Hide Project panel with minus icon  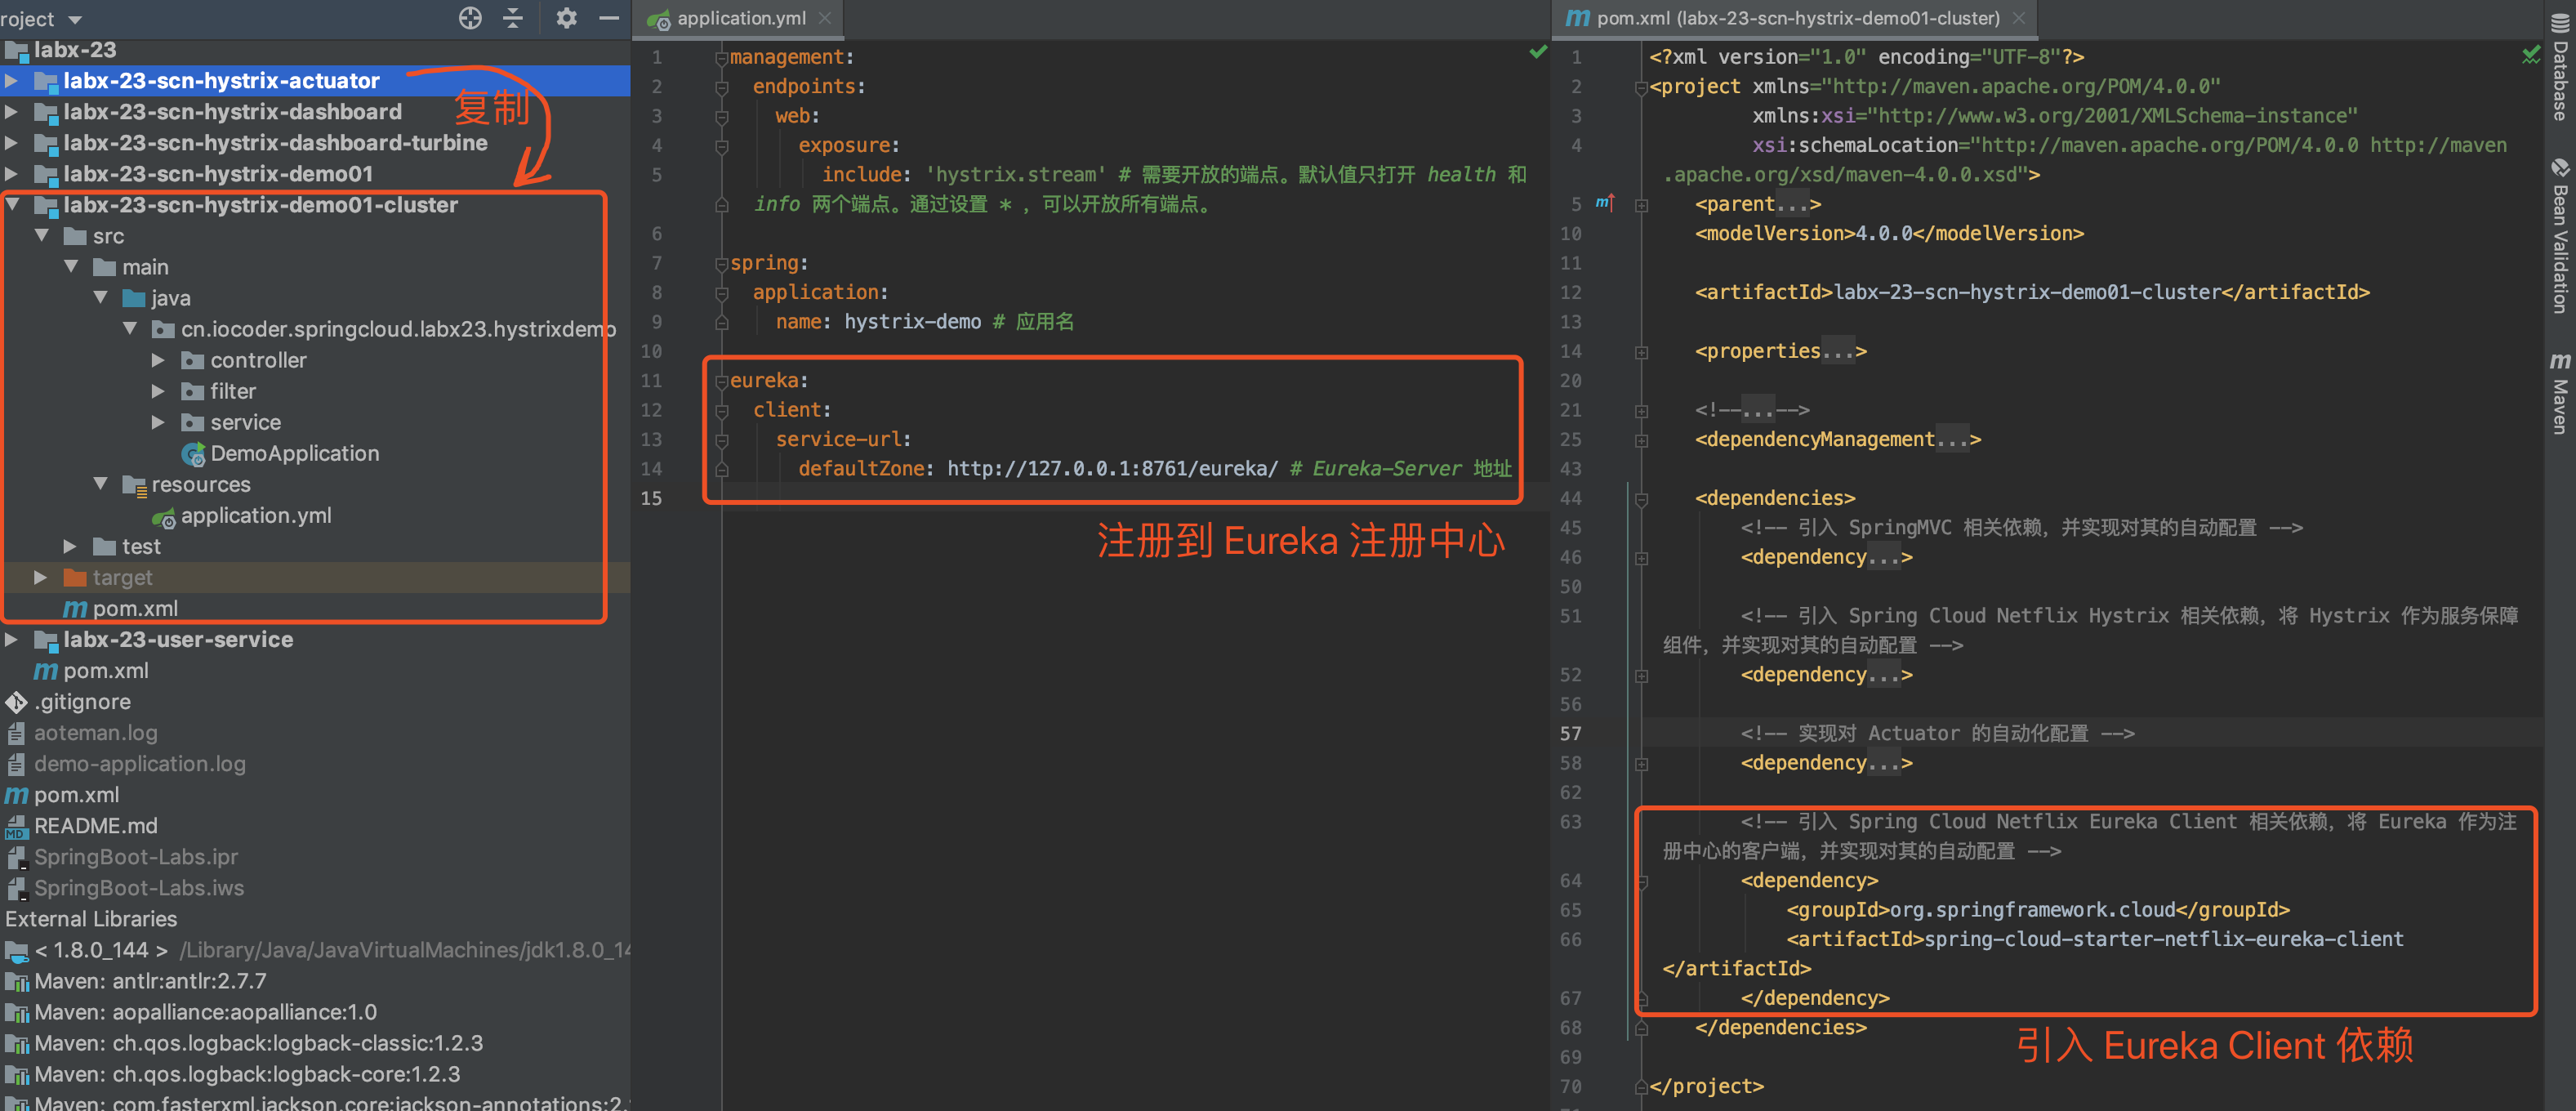(608, 18)
